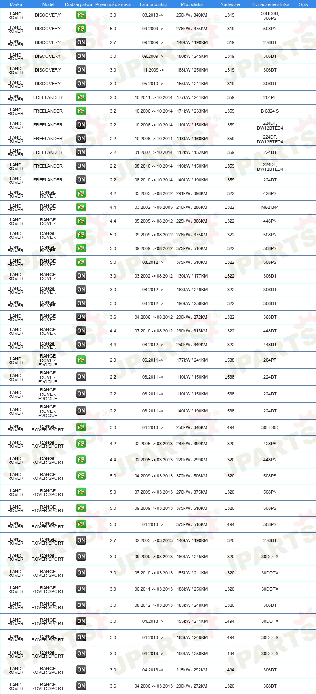316x694 pixels.
Task: Click production dates '01.2007 -> 10.2014'
Action: pos(154,152)
